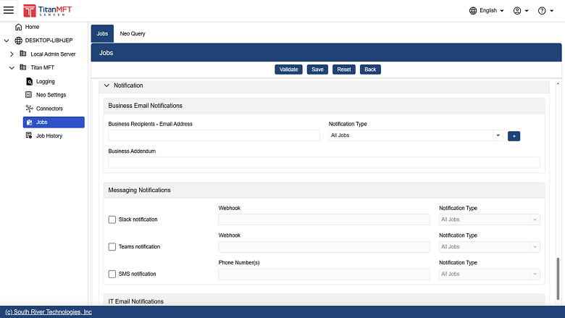Click the Home icon in sidebar

click(18, 27)
